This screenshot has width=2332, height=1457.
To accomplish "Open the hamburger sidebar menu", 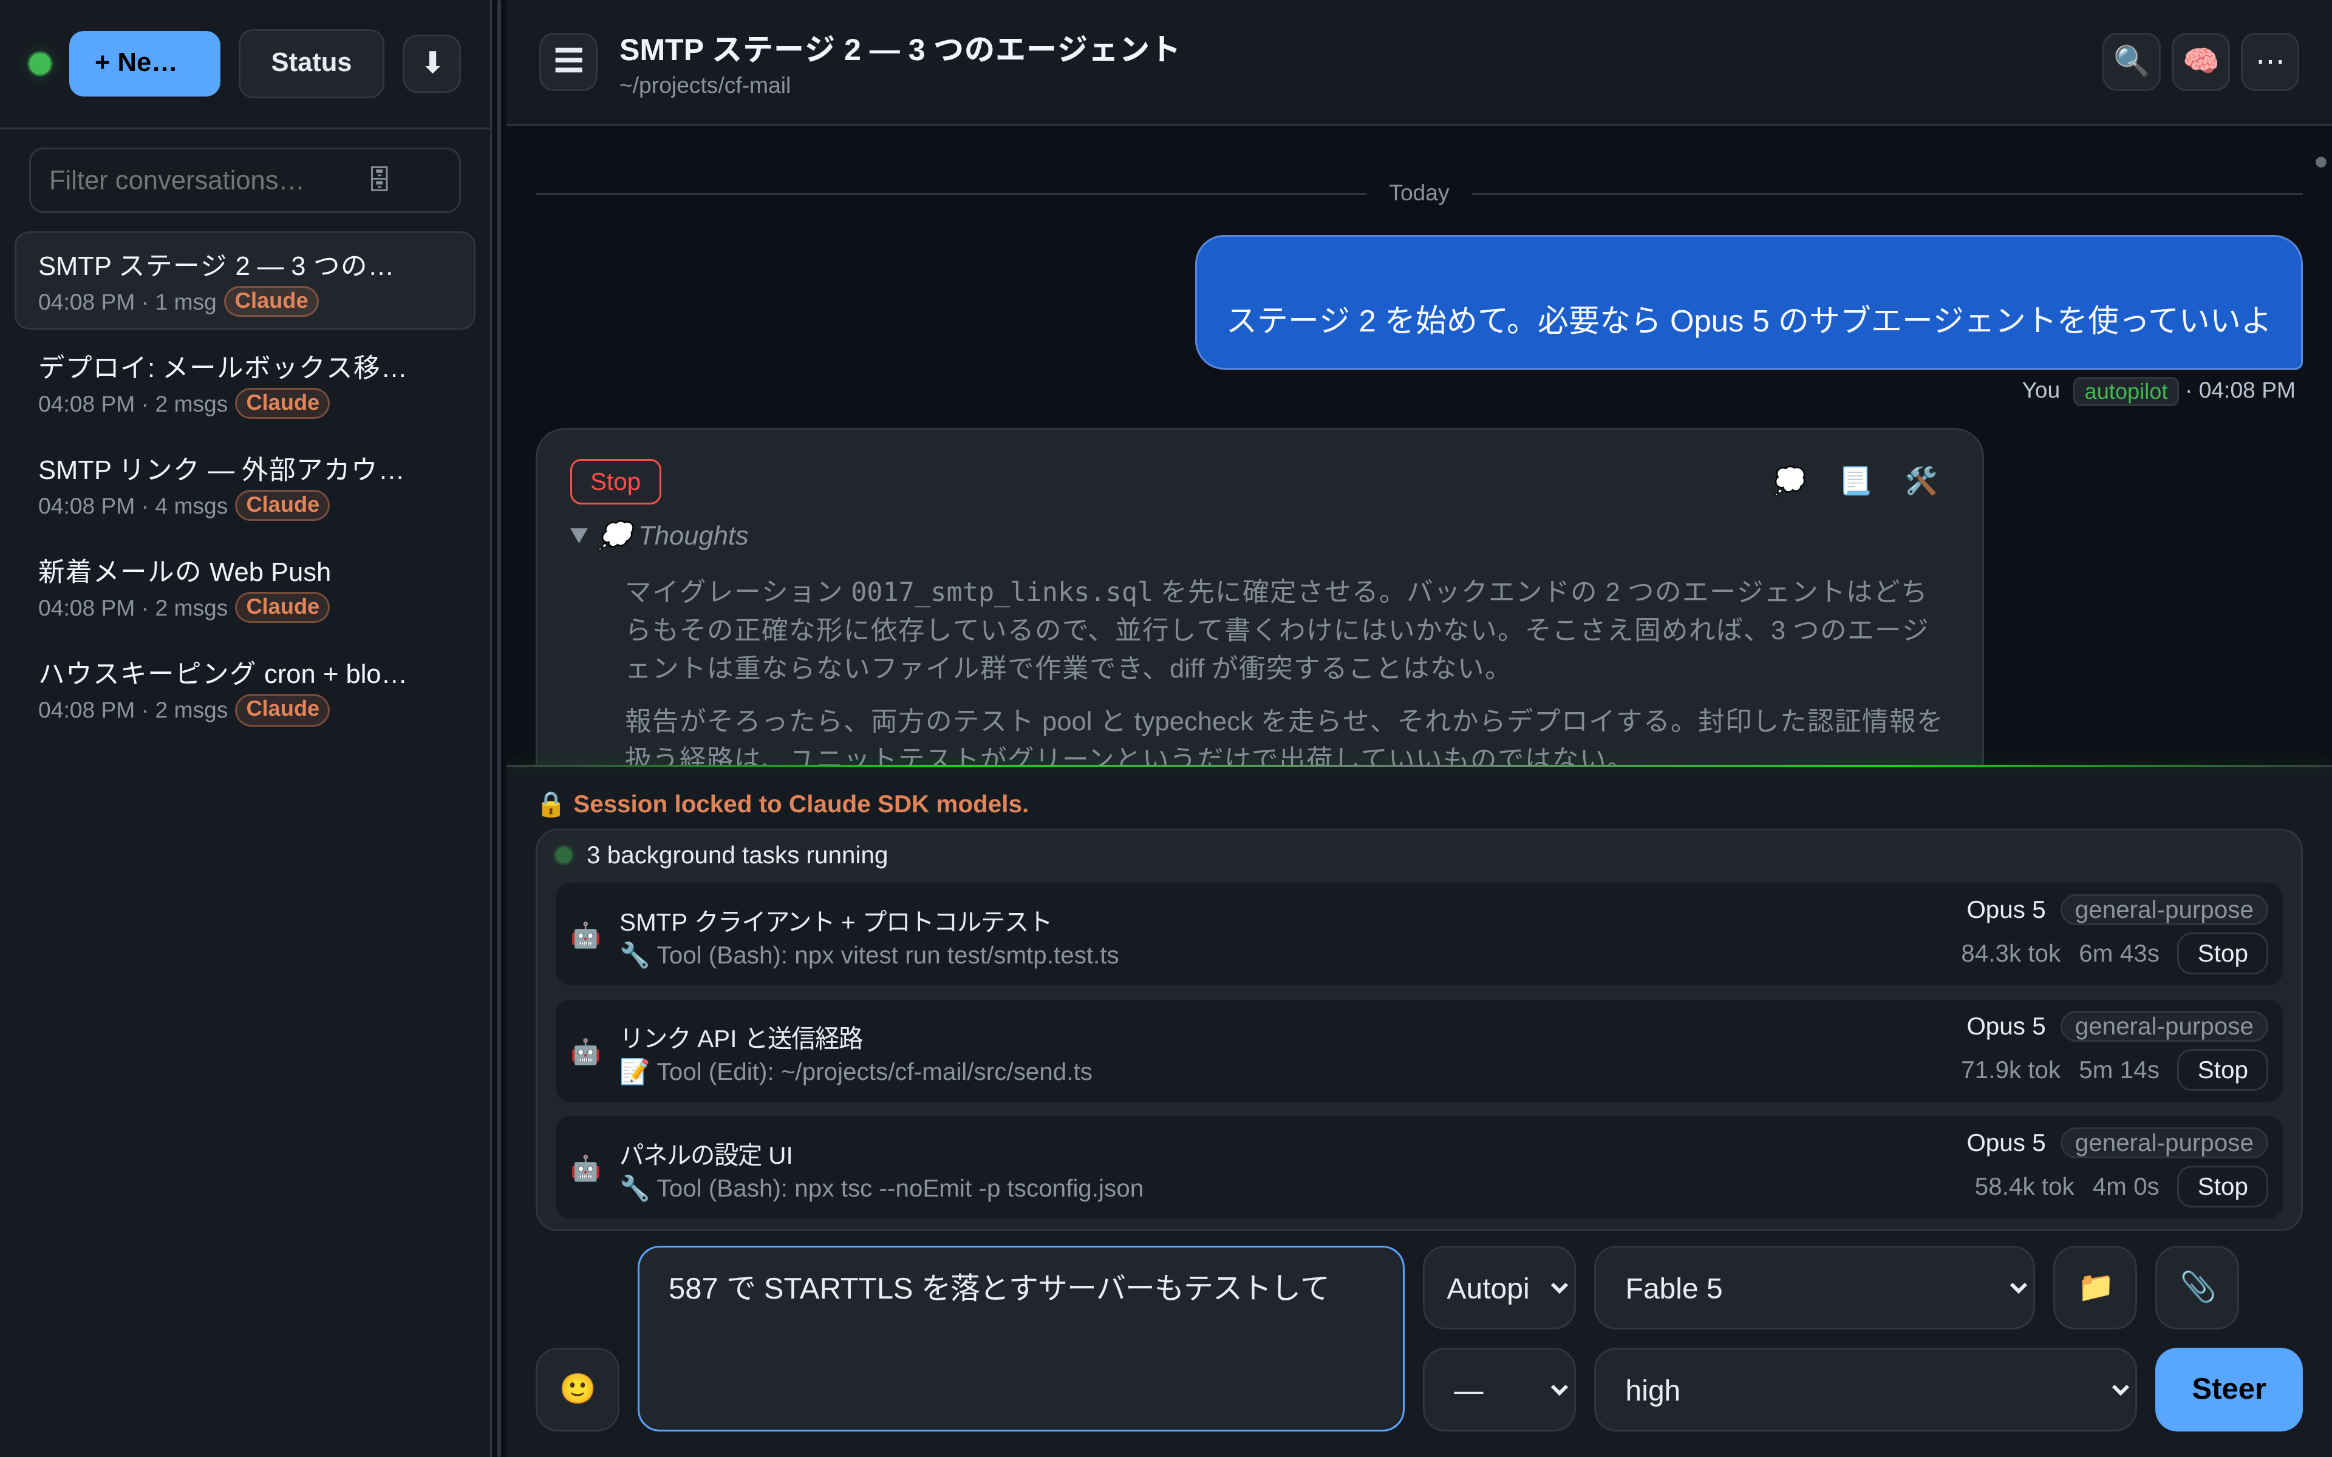I will tap(568, 62).
